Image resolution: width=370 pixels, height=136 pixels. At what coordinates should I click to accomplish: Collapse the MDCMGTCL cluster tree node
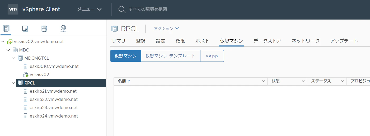coord(13,58)
